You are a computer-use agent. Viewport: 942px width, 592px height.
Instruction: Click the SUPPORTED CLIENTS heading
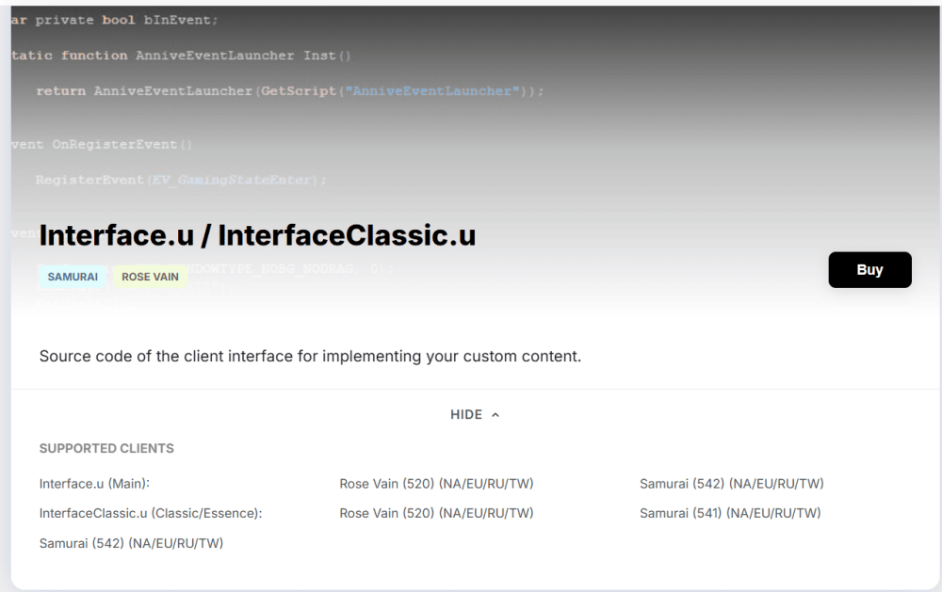(x=106, y=449)
